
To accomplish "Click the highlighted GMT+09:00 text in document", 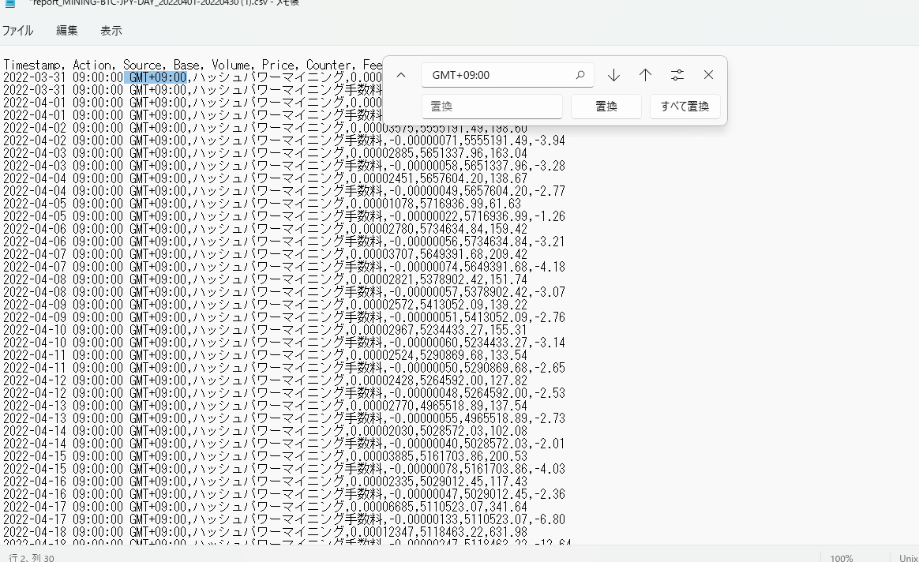I will (157, 77).
